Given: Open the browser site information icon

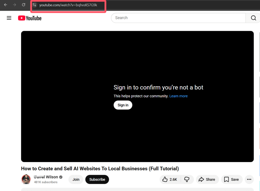Looking at the screenshot, I should [x=34, y=5].
